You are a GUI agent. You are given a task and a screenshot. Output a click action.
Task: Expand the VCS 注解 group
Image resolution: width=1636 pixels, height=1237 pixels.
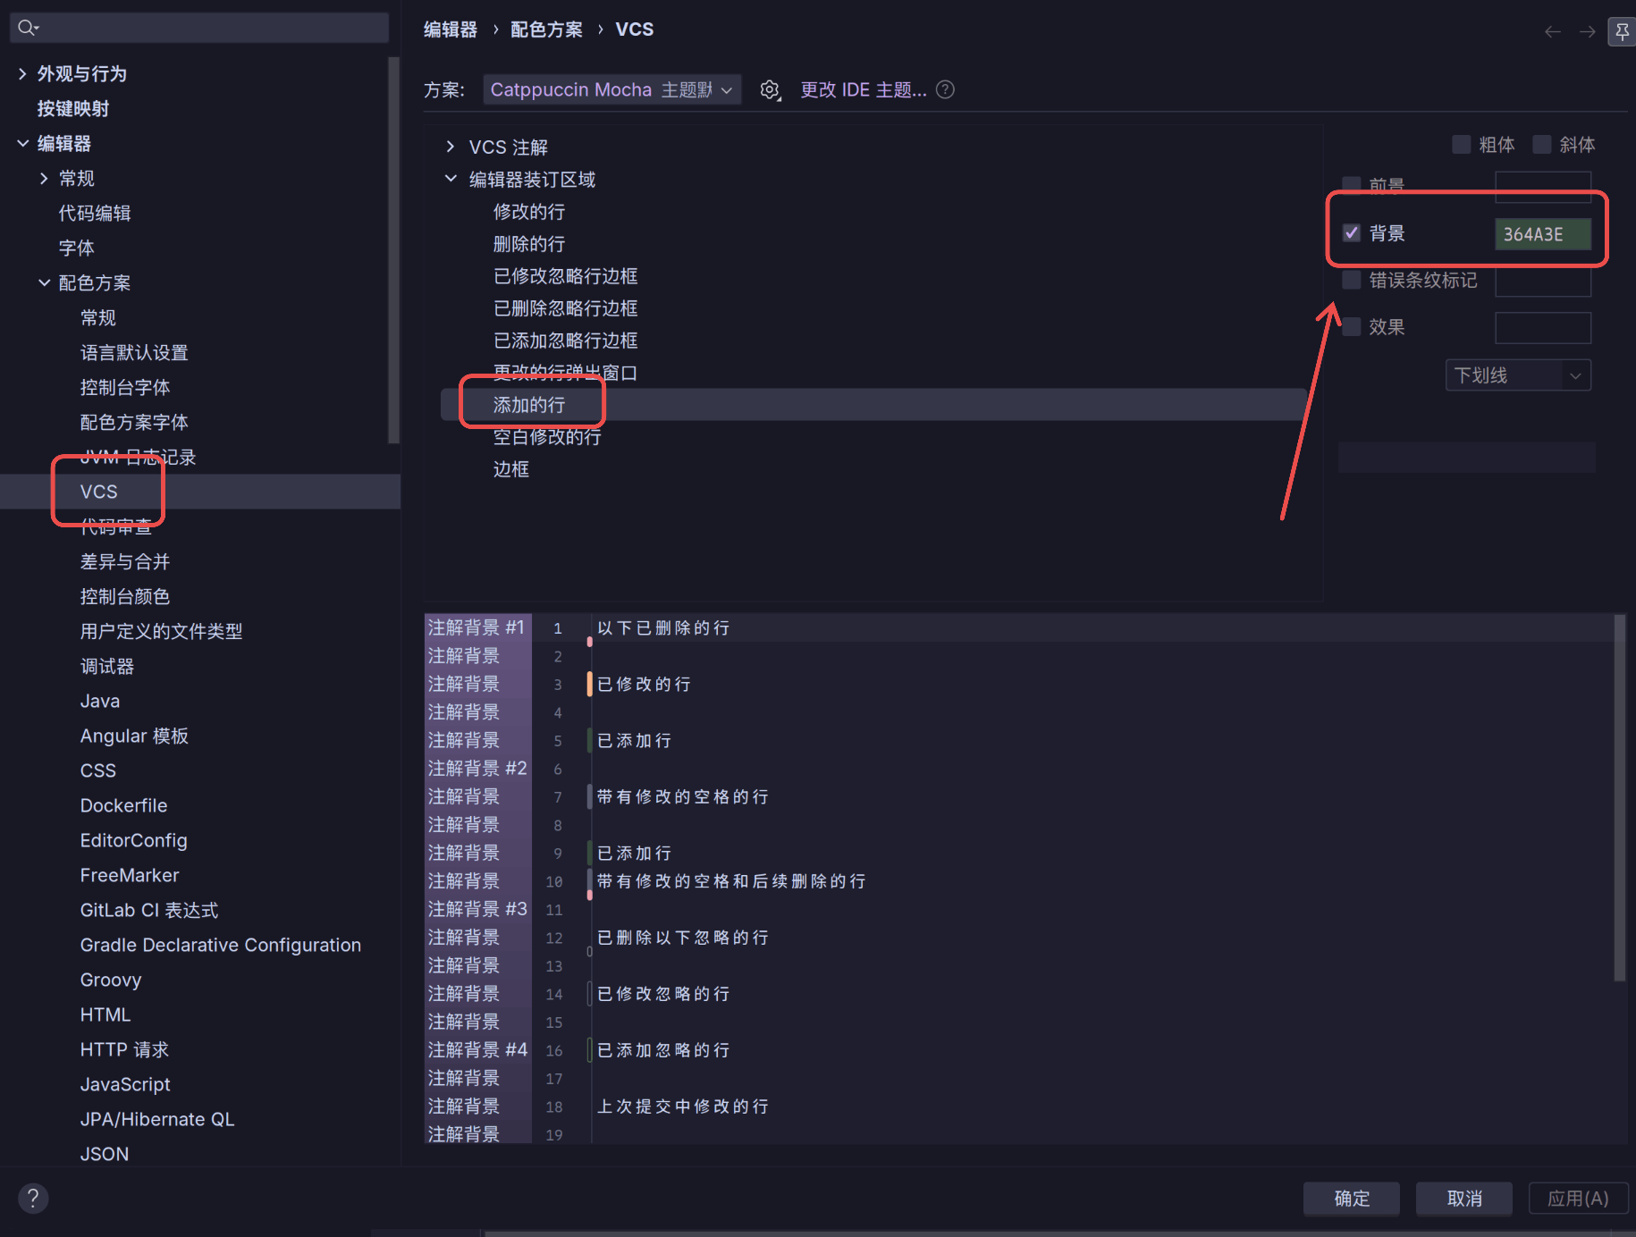[451, 147]
